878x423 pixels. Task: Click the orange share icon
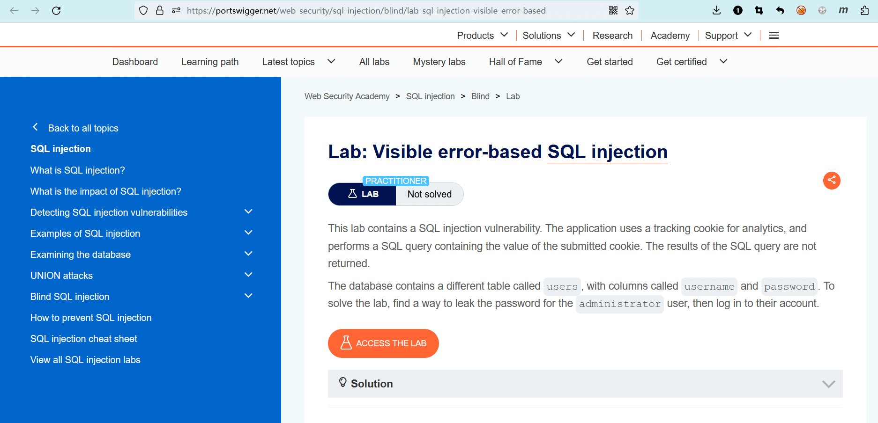click(832, 180)
